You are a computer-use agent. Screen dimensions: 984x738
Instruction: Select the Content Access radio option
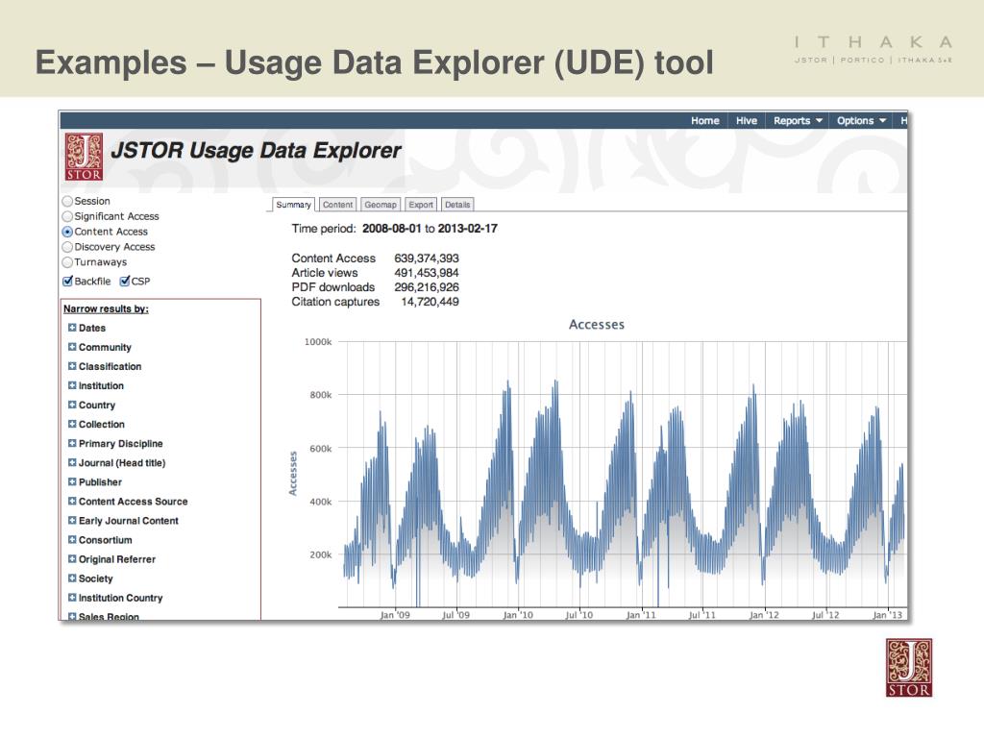pos(67,232)
